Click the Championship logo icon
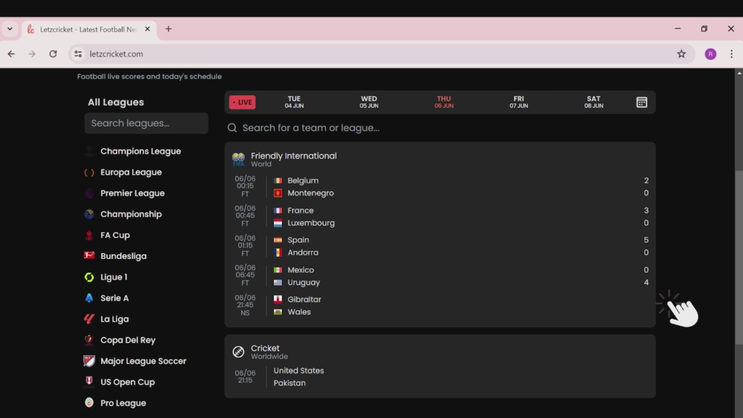Image resolution: width=743 pixels, height=418 pixels. tap(89, 214)
